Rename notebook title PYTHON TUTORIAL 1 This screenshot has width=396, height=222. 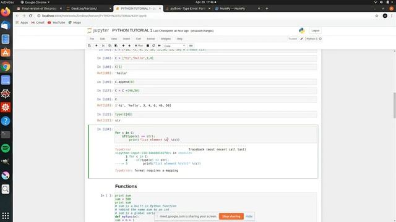(x=132, y=30)
